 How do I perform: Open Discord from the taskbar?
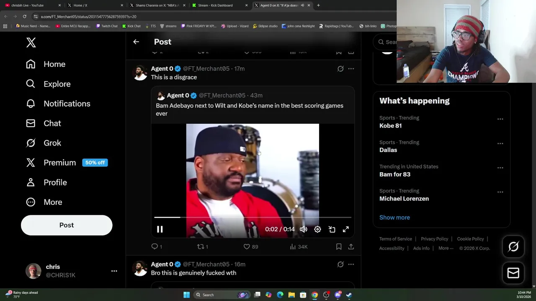(x=338, y=295)
